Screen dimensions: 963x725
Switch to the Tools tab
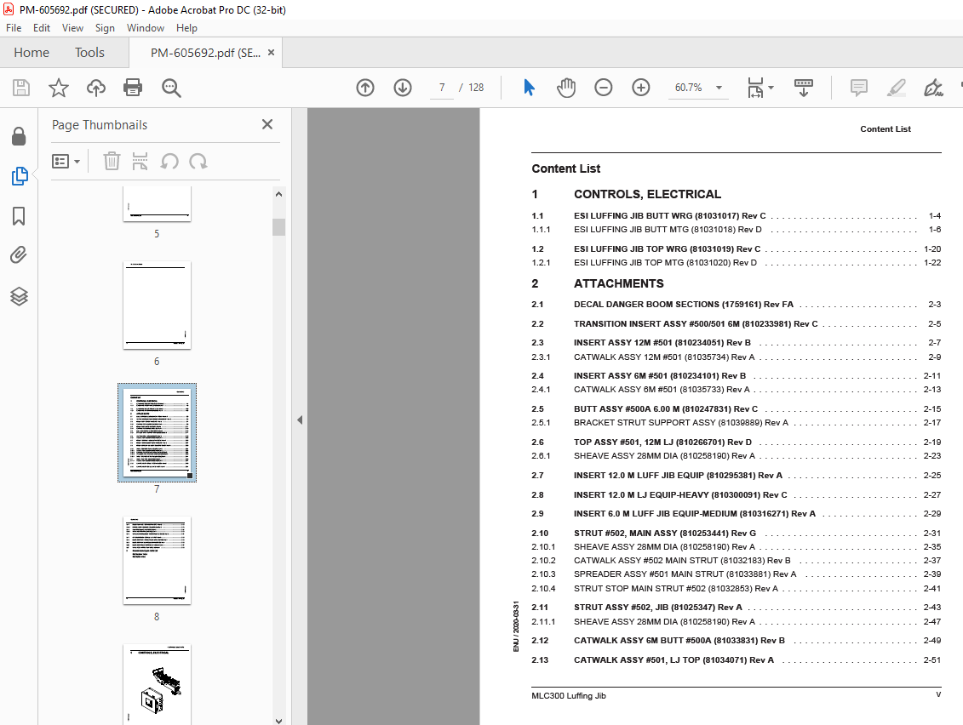coord(89,53)
